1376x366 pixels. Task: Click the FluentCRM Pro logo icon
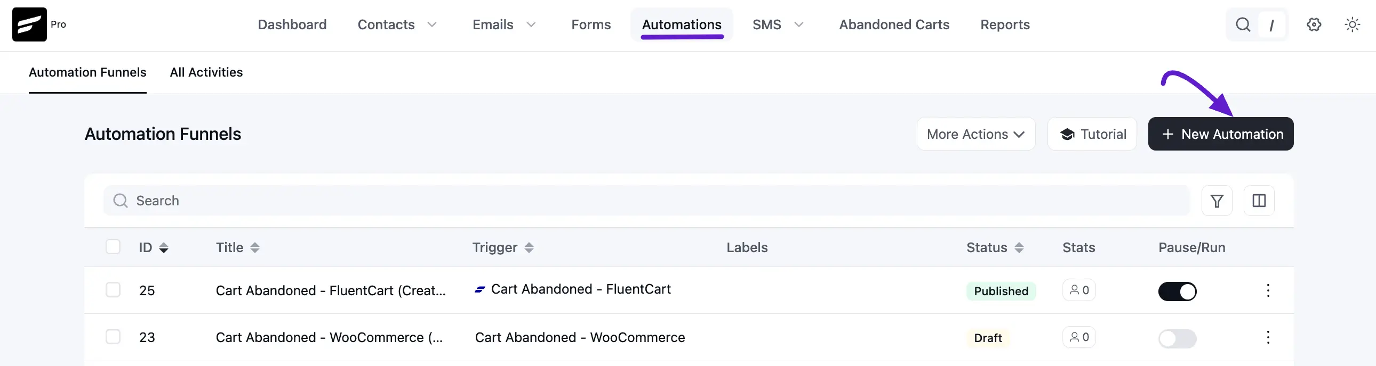tap(29, 24)
